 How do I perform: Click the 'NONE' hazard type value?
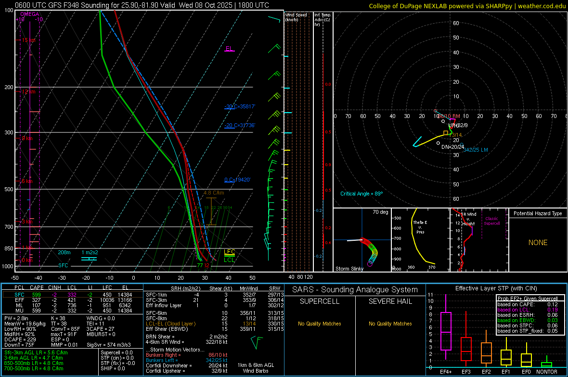(x=538, y=243)
